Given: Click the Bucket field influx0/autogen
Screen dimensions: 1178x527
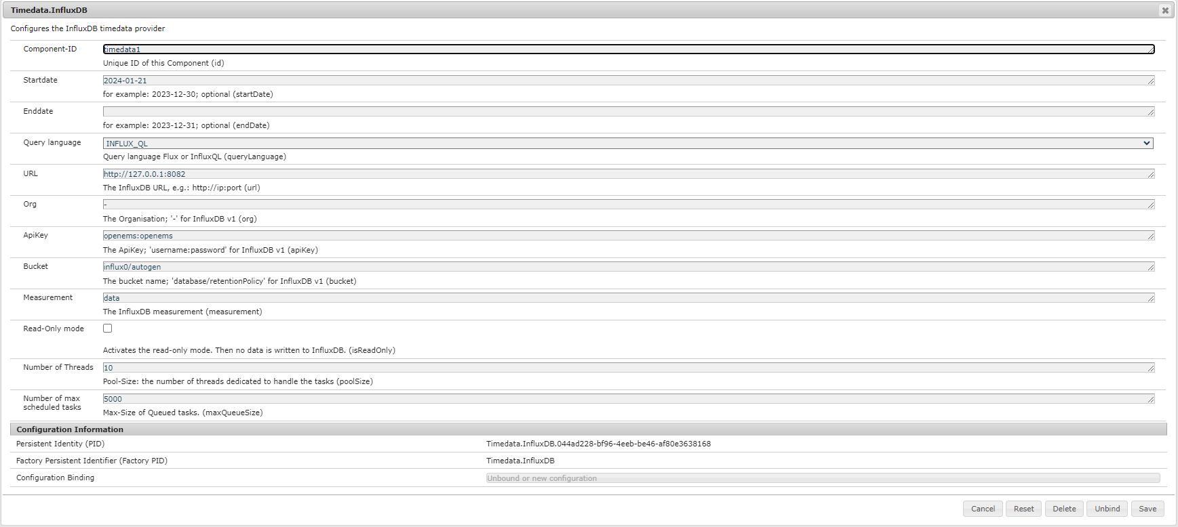Looking at the screenshot, I should tap(629, 267).
